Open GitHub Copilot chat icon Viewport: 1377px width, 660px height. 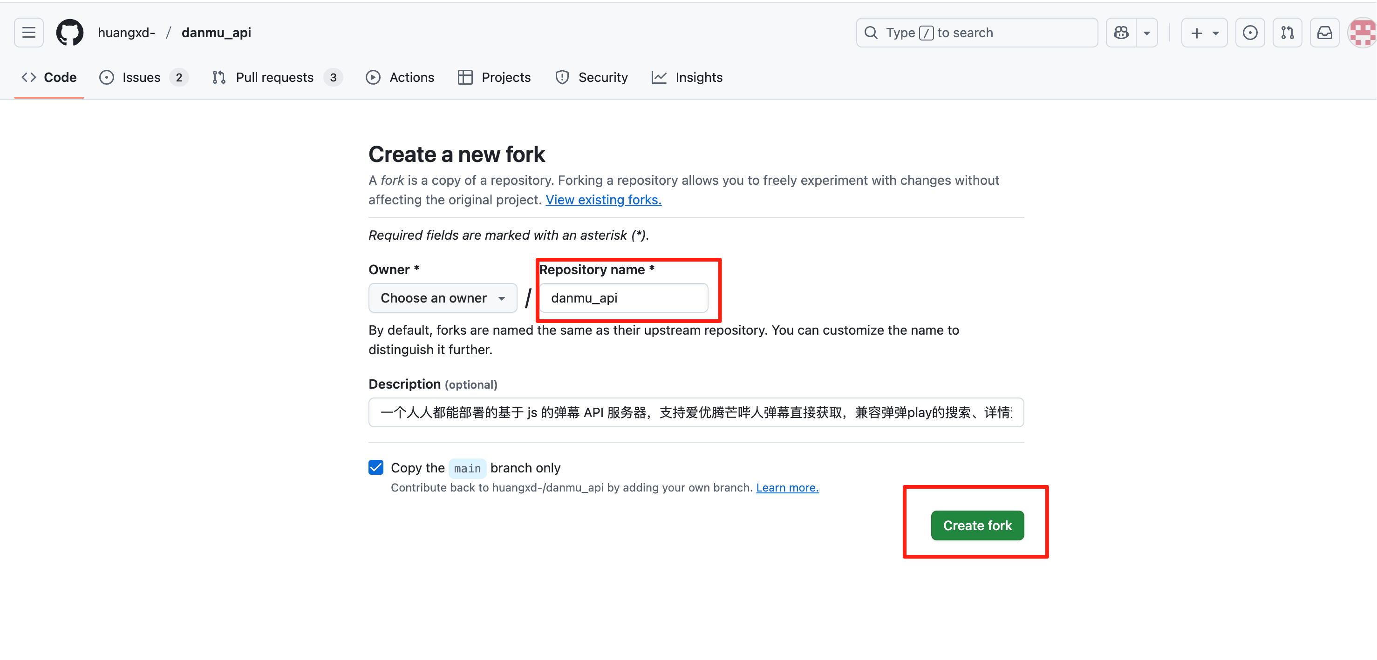pos(1121,33)
